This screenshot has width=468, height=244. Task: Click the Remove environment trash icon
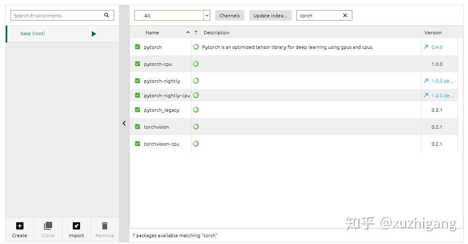[104, 226]
